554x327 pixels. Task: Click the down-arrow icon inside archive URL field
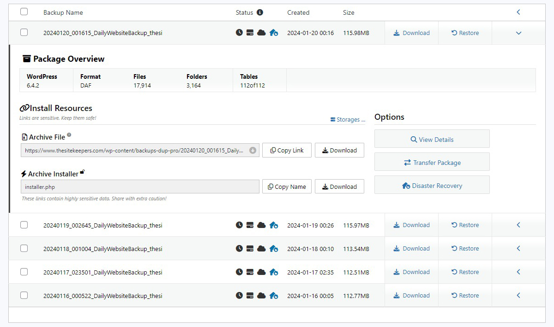pos(253,150)
